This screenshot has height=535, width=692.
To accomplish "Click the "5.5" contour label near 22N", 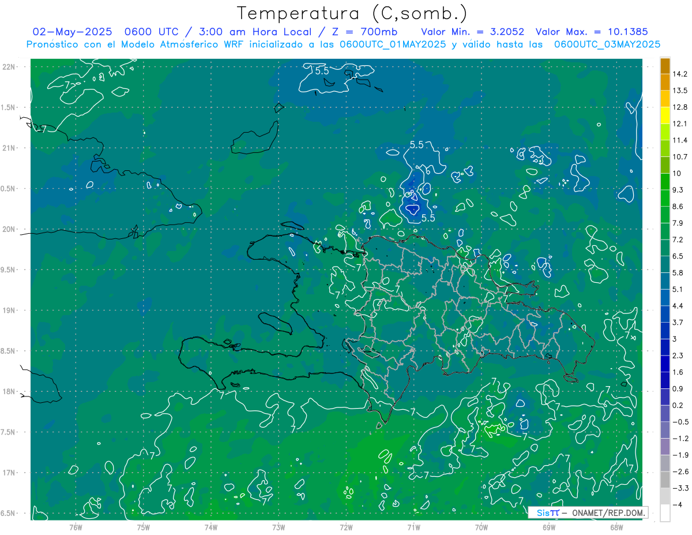I will (x=322, y=70).
